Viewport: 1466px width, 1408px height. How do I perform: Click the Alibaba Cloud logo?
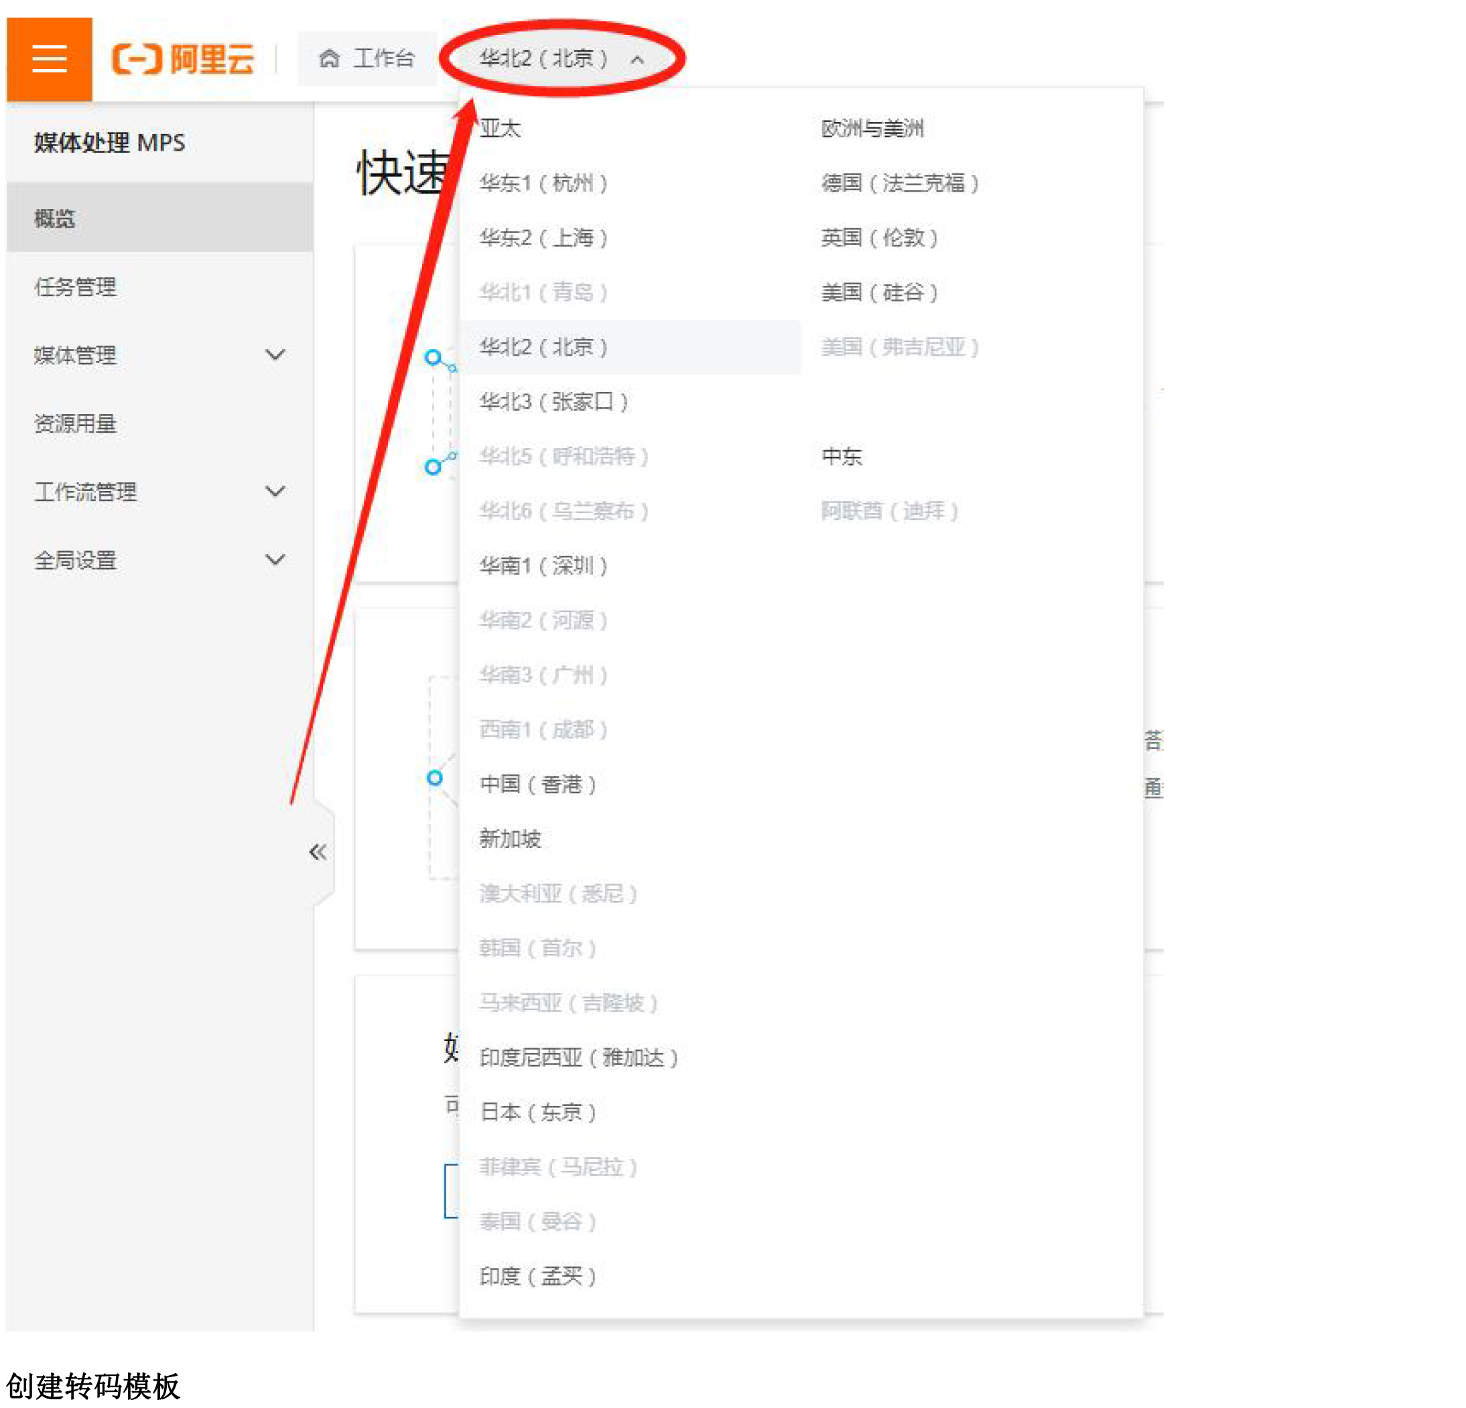coord(184,59)
